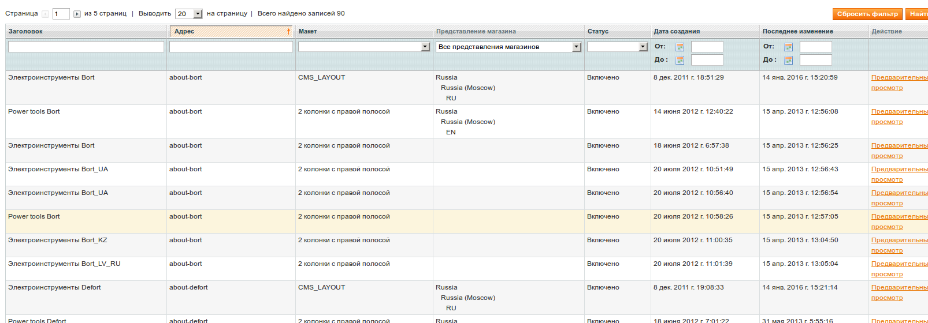Click date 15 апр. 2013 г. 13:04:50
This screenshot has width=928, height=323.
tap(800, 240)
